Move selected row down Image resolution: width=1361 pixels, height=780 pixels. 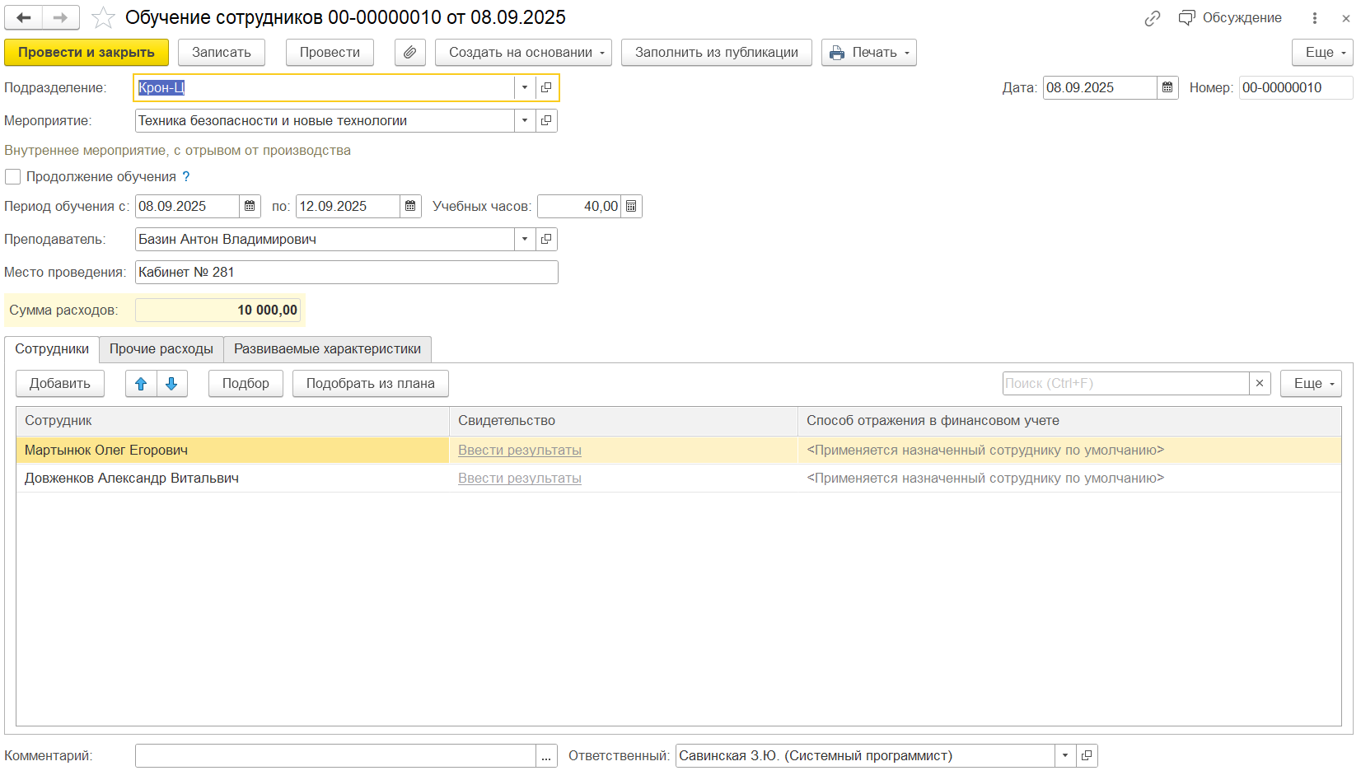coord(172,384)
